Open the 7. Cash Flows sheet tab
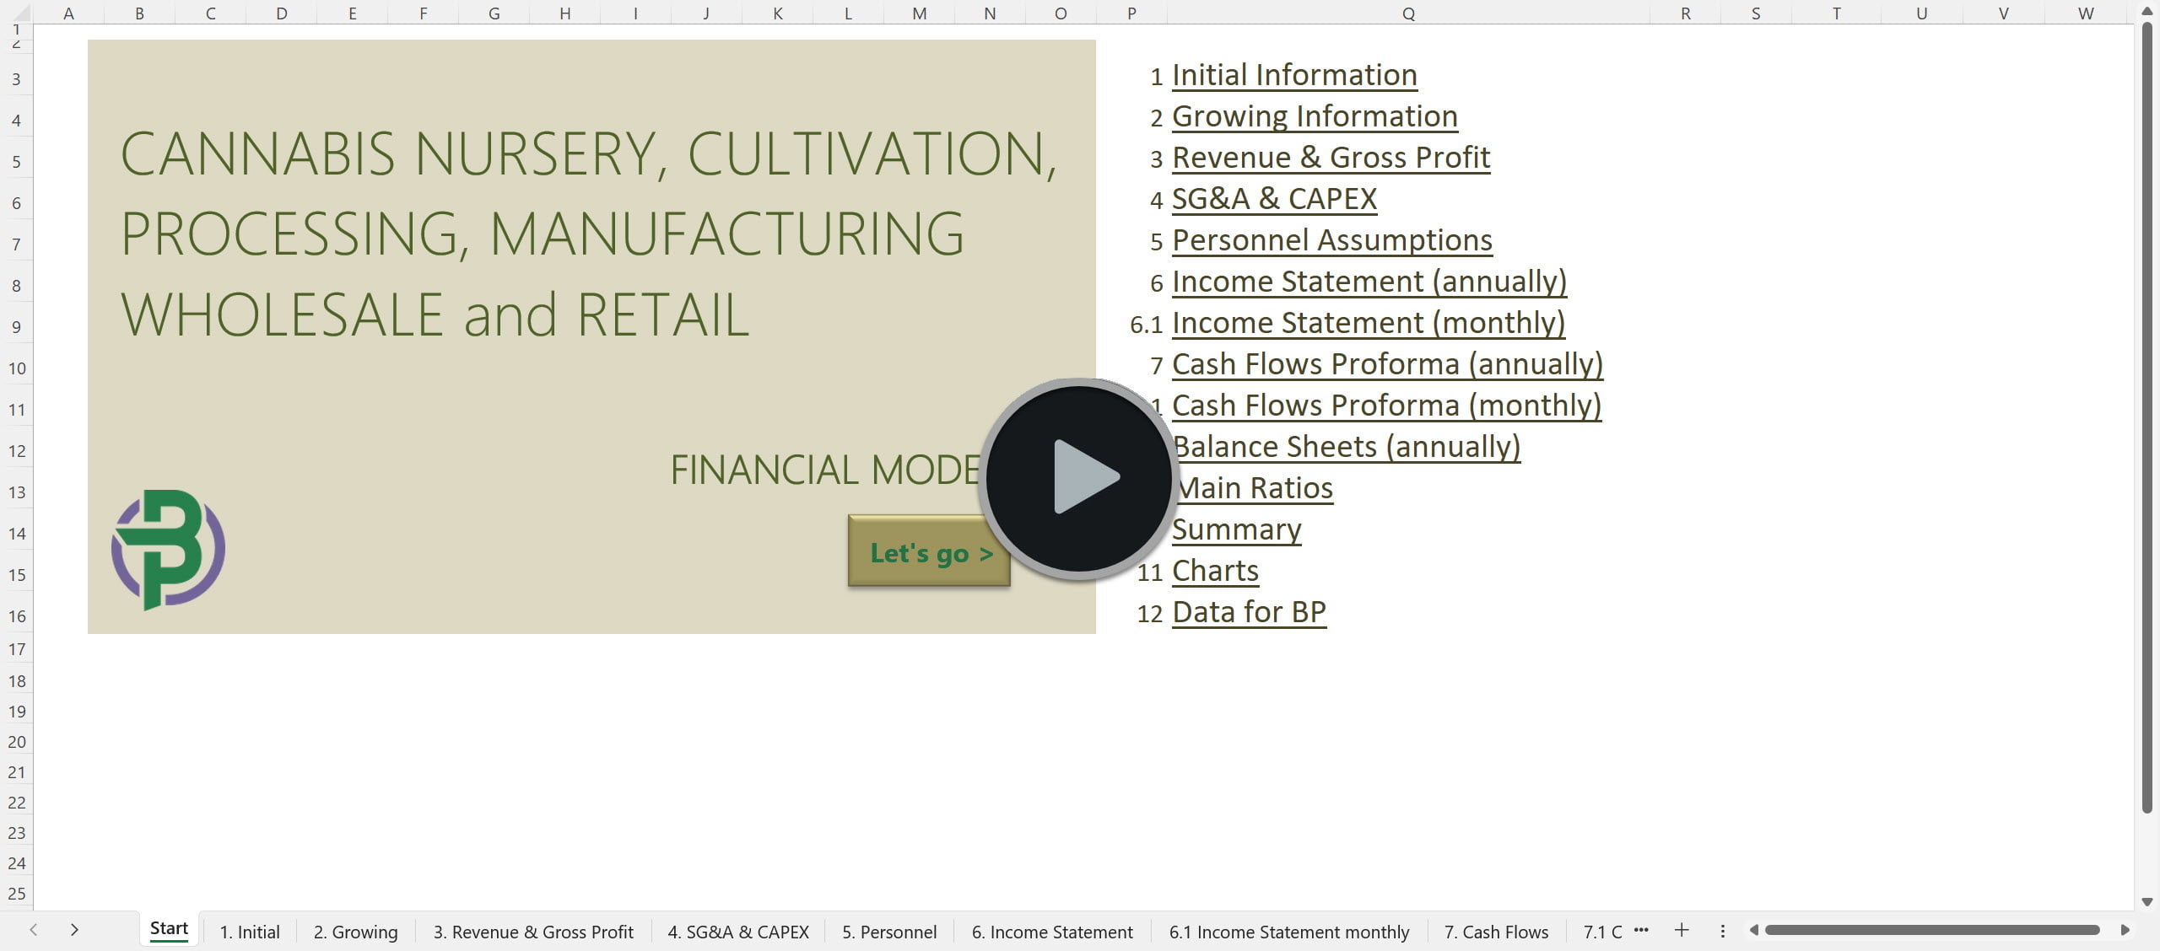 pos(1495,932)
